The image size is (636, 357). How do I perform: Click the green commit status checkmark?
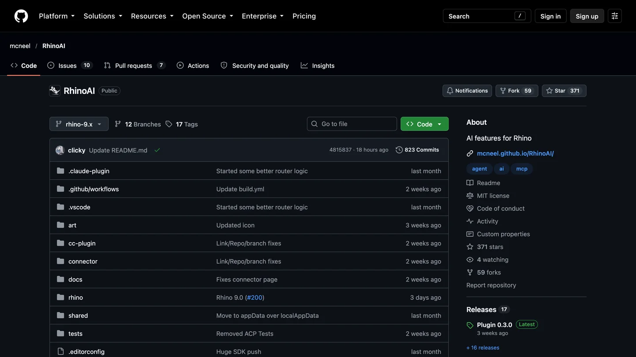point(157,150)
